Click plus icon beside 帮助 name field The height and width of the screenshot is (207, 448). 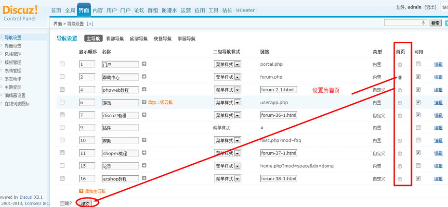coord(144,140)
